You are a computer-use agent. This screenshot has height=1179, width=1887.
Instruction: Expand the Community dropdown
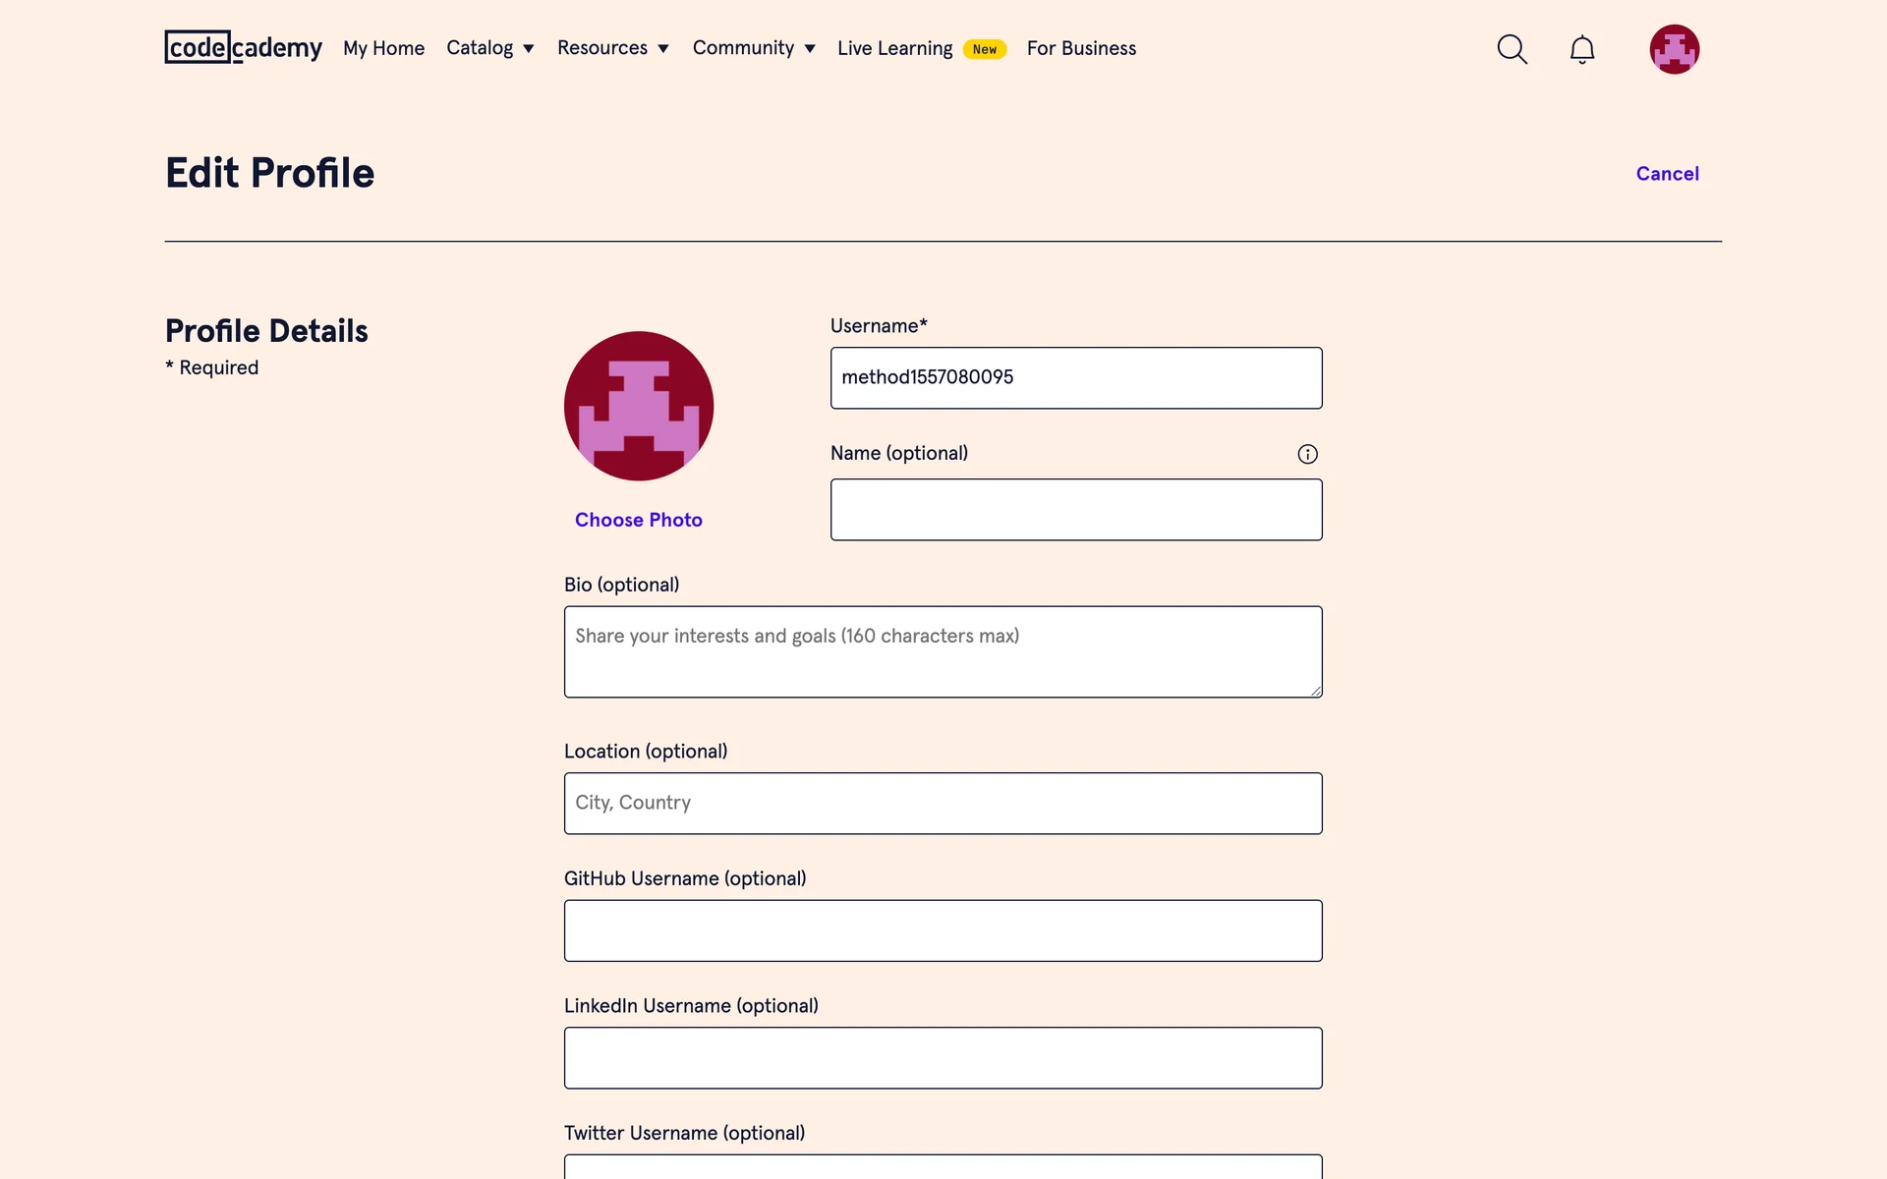point(753,48)
